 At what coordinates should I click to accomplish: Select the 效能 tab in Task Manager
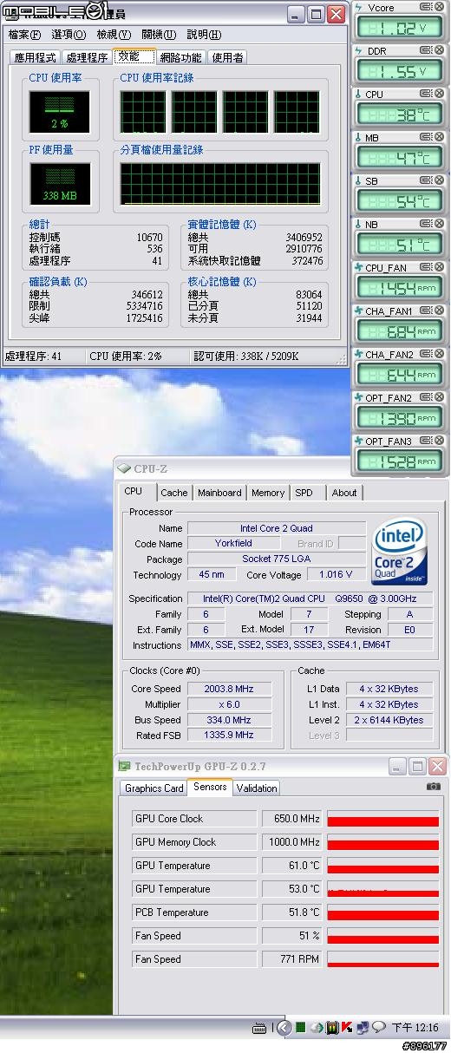(134, 56)
